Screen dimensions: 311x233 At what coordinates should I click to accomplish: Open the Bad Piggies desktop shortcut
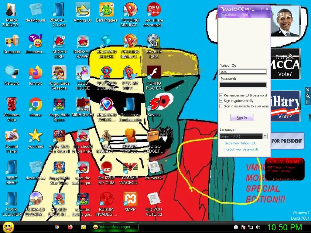107,12
